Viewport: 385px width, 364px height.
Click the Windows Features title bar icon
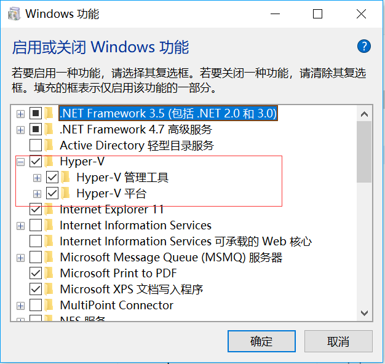[x=15, y=14]
